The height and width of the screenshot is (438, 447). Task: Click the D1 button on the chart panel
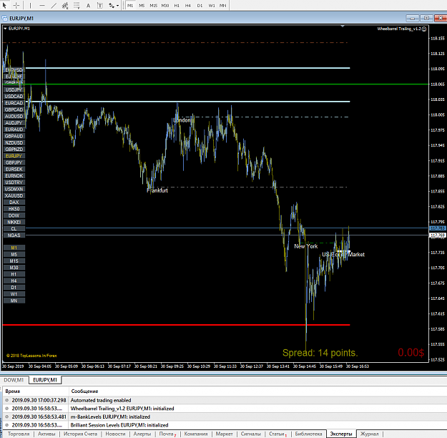(14, 288)
